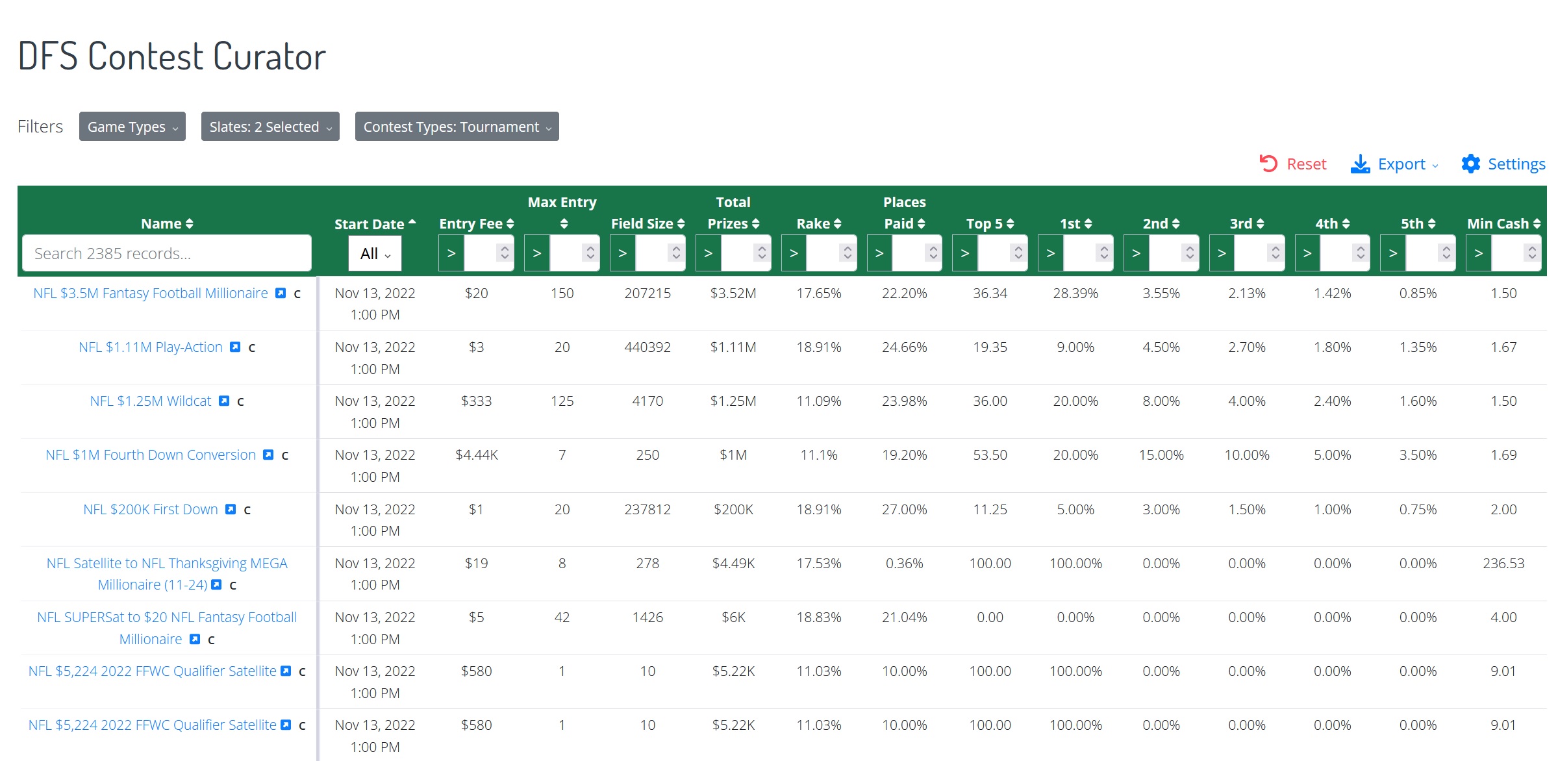The image size is (1558, 761).
Task: Open external link icon for NFL $200K First Down
Action: [x=231, y=510]
